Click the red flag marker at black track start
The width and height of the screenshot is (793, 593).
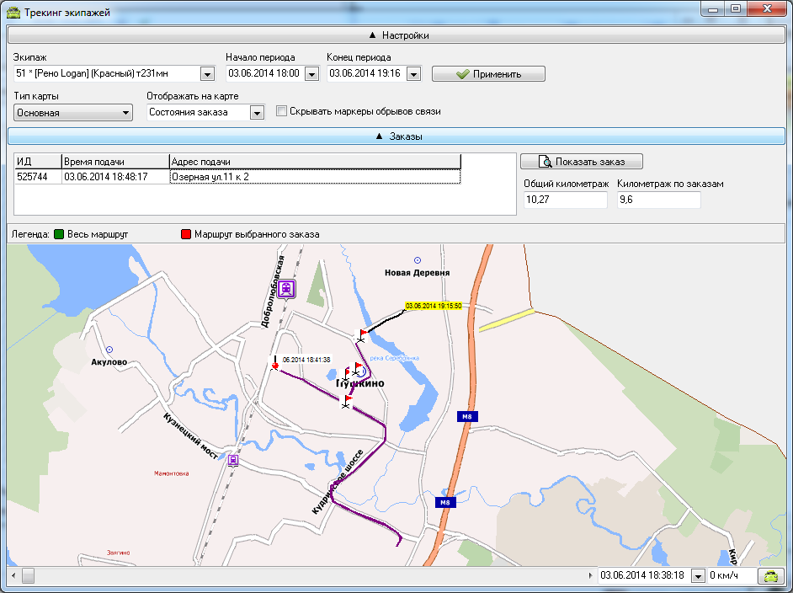[362, 335]
